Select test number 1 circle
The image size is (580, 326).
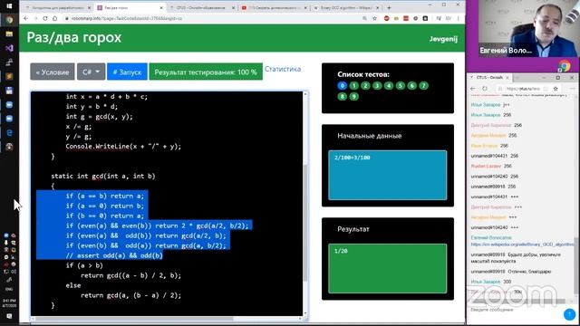coord(353,86)
